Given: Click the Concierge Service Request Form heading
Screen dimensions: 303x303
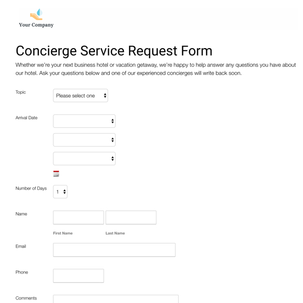Looking at the screenshot, I should tap(114, 51).
